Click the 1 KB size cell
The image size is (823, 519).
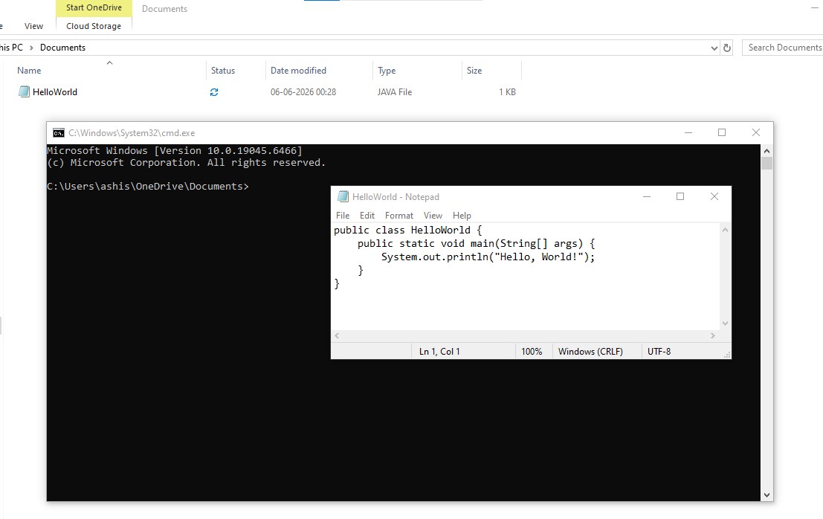[x=507, y=92]
